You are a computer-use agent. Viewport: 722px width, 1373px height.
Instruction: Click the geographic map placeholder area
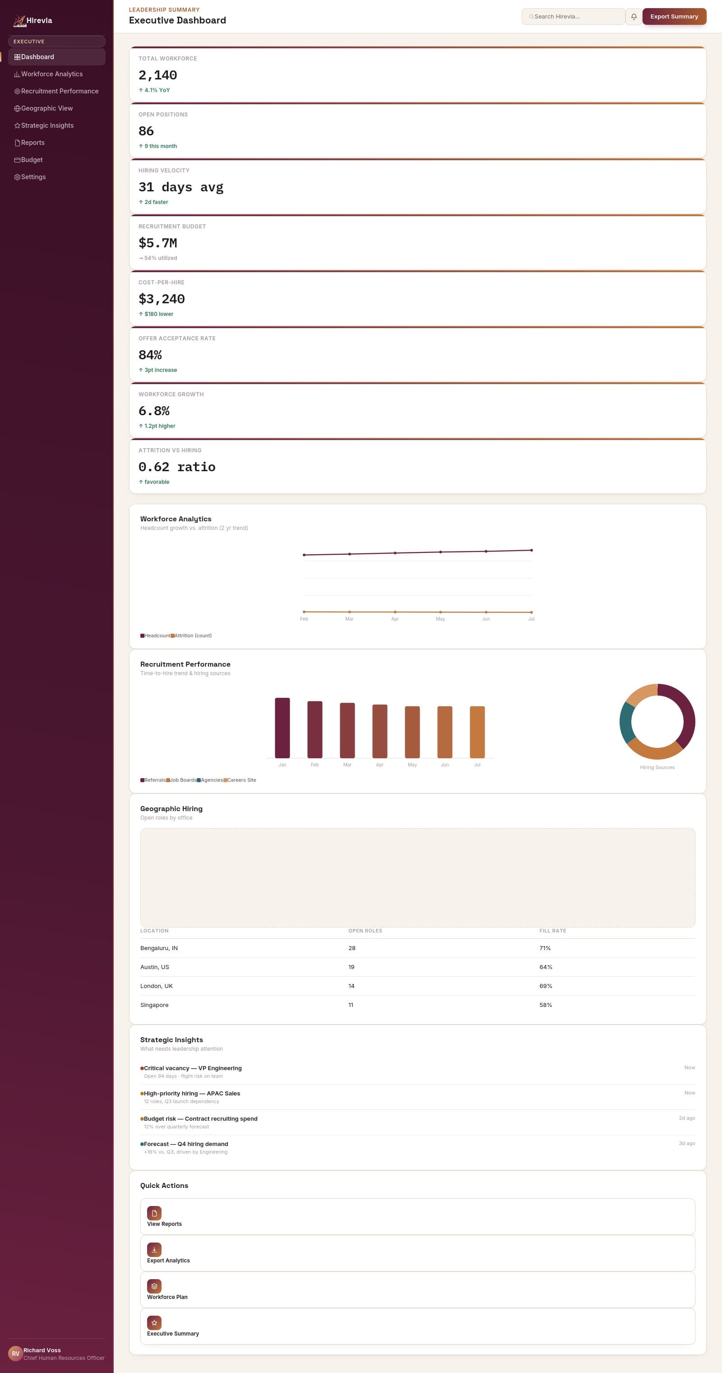[417, 877]
